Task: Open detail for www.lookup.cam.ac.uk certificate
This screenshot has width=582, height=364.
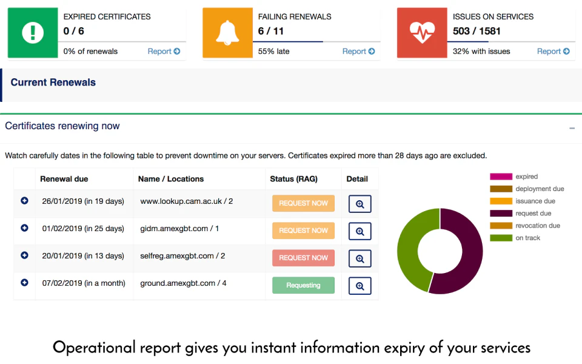Action: [x=360, y=204]
